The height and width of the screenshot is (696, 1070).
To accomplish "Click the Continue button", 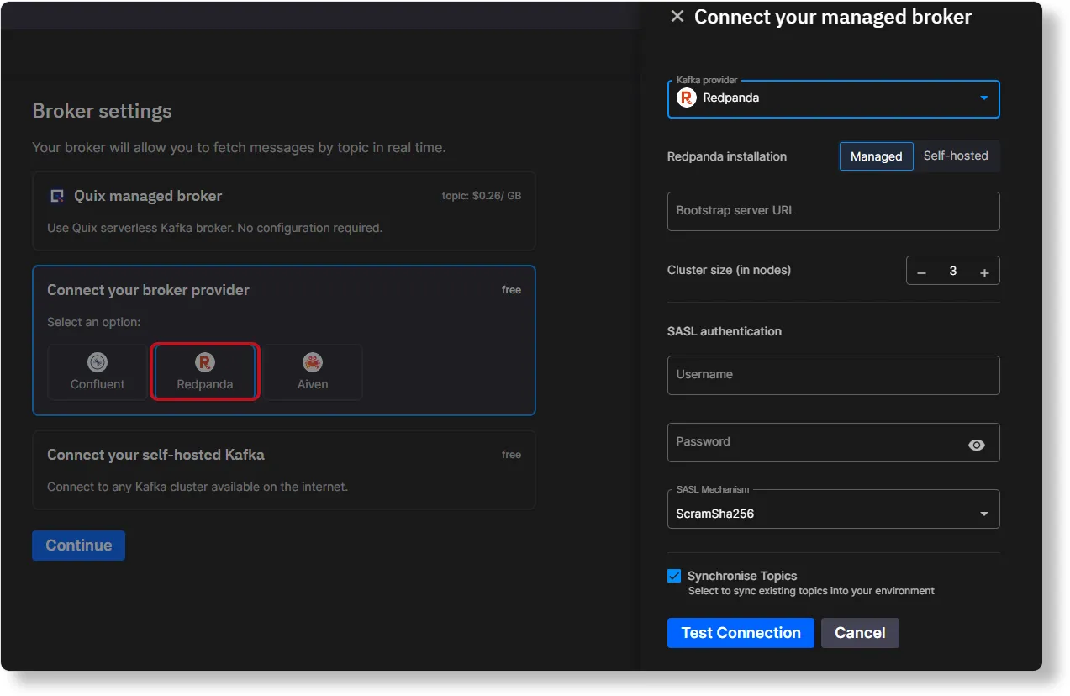I will 78,546.
